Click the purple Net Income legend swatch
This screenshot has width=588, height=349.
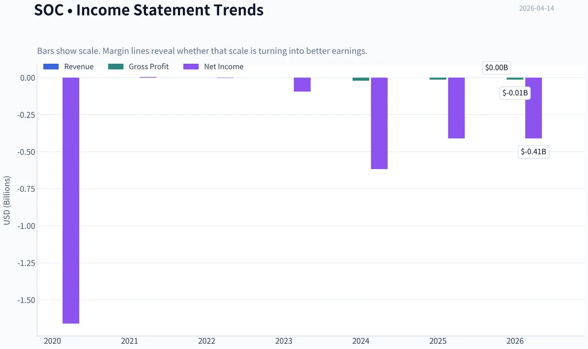(x=191, y=67)
